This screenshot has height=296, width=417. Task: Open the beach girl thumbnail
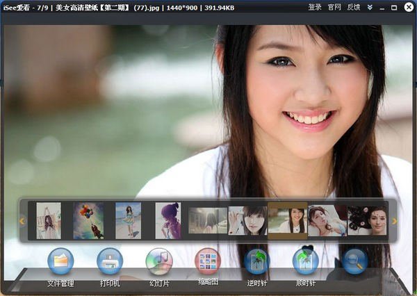(128, 221)
